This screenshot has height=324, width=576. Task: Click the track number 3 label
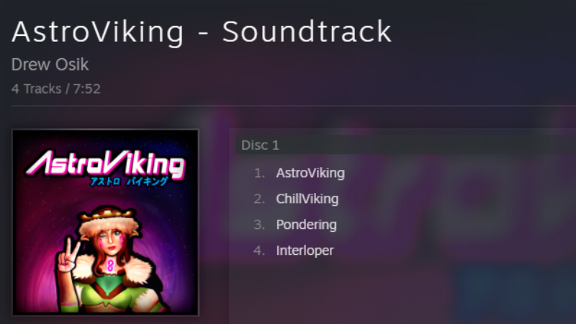coord(259,225)
